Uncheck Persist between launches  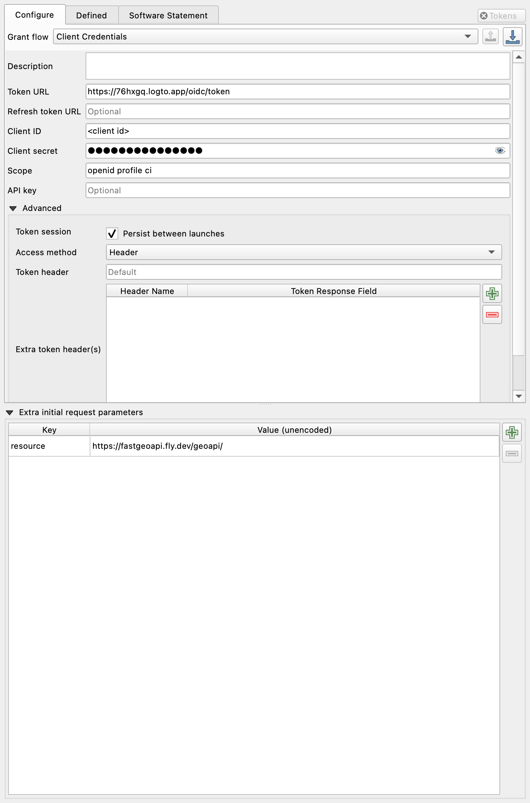click(112, 234)
